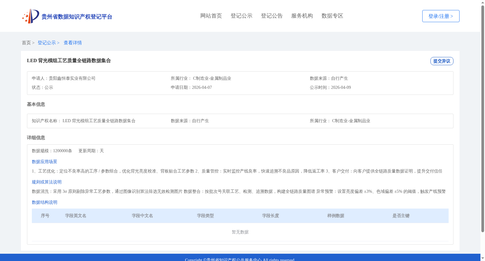Click the 字段英文名 column header
This screenshot has width=485, height=261.
pos(76,216)
